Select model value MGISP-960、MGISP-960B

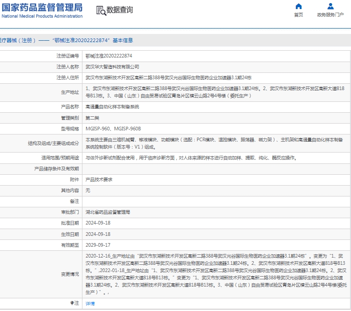pos(113,129)
